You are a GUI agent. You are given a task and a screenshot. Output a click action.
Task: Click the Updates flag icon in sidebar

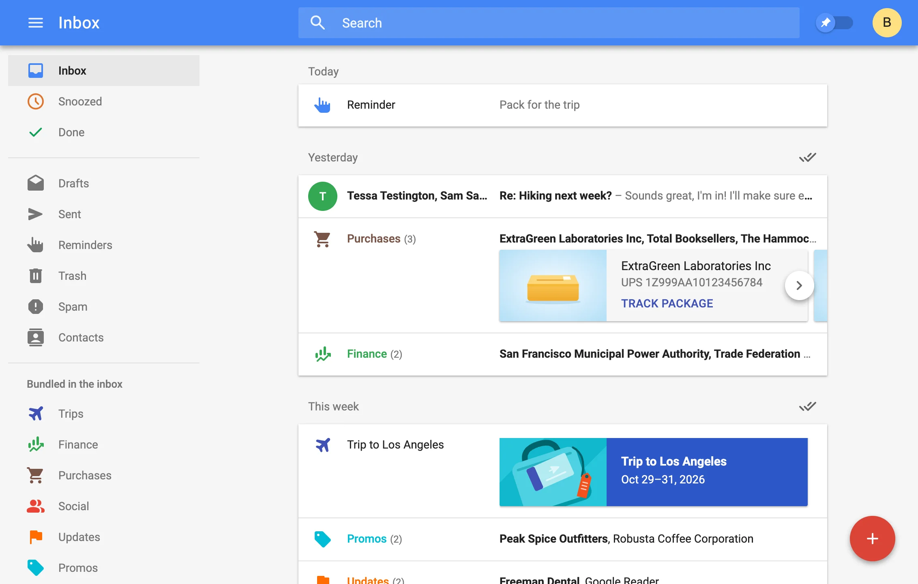pos(36,537)
